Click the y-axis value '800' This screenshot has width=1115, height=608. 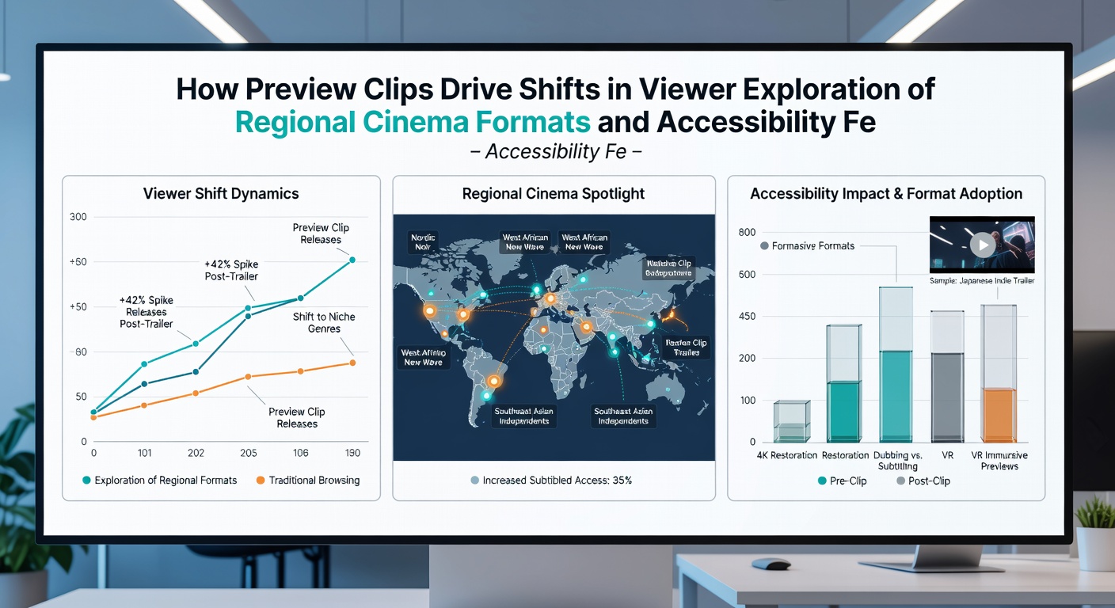coord(747,233)
